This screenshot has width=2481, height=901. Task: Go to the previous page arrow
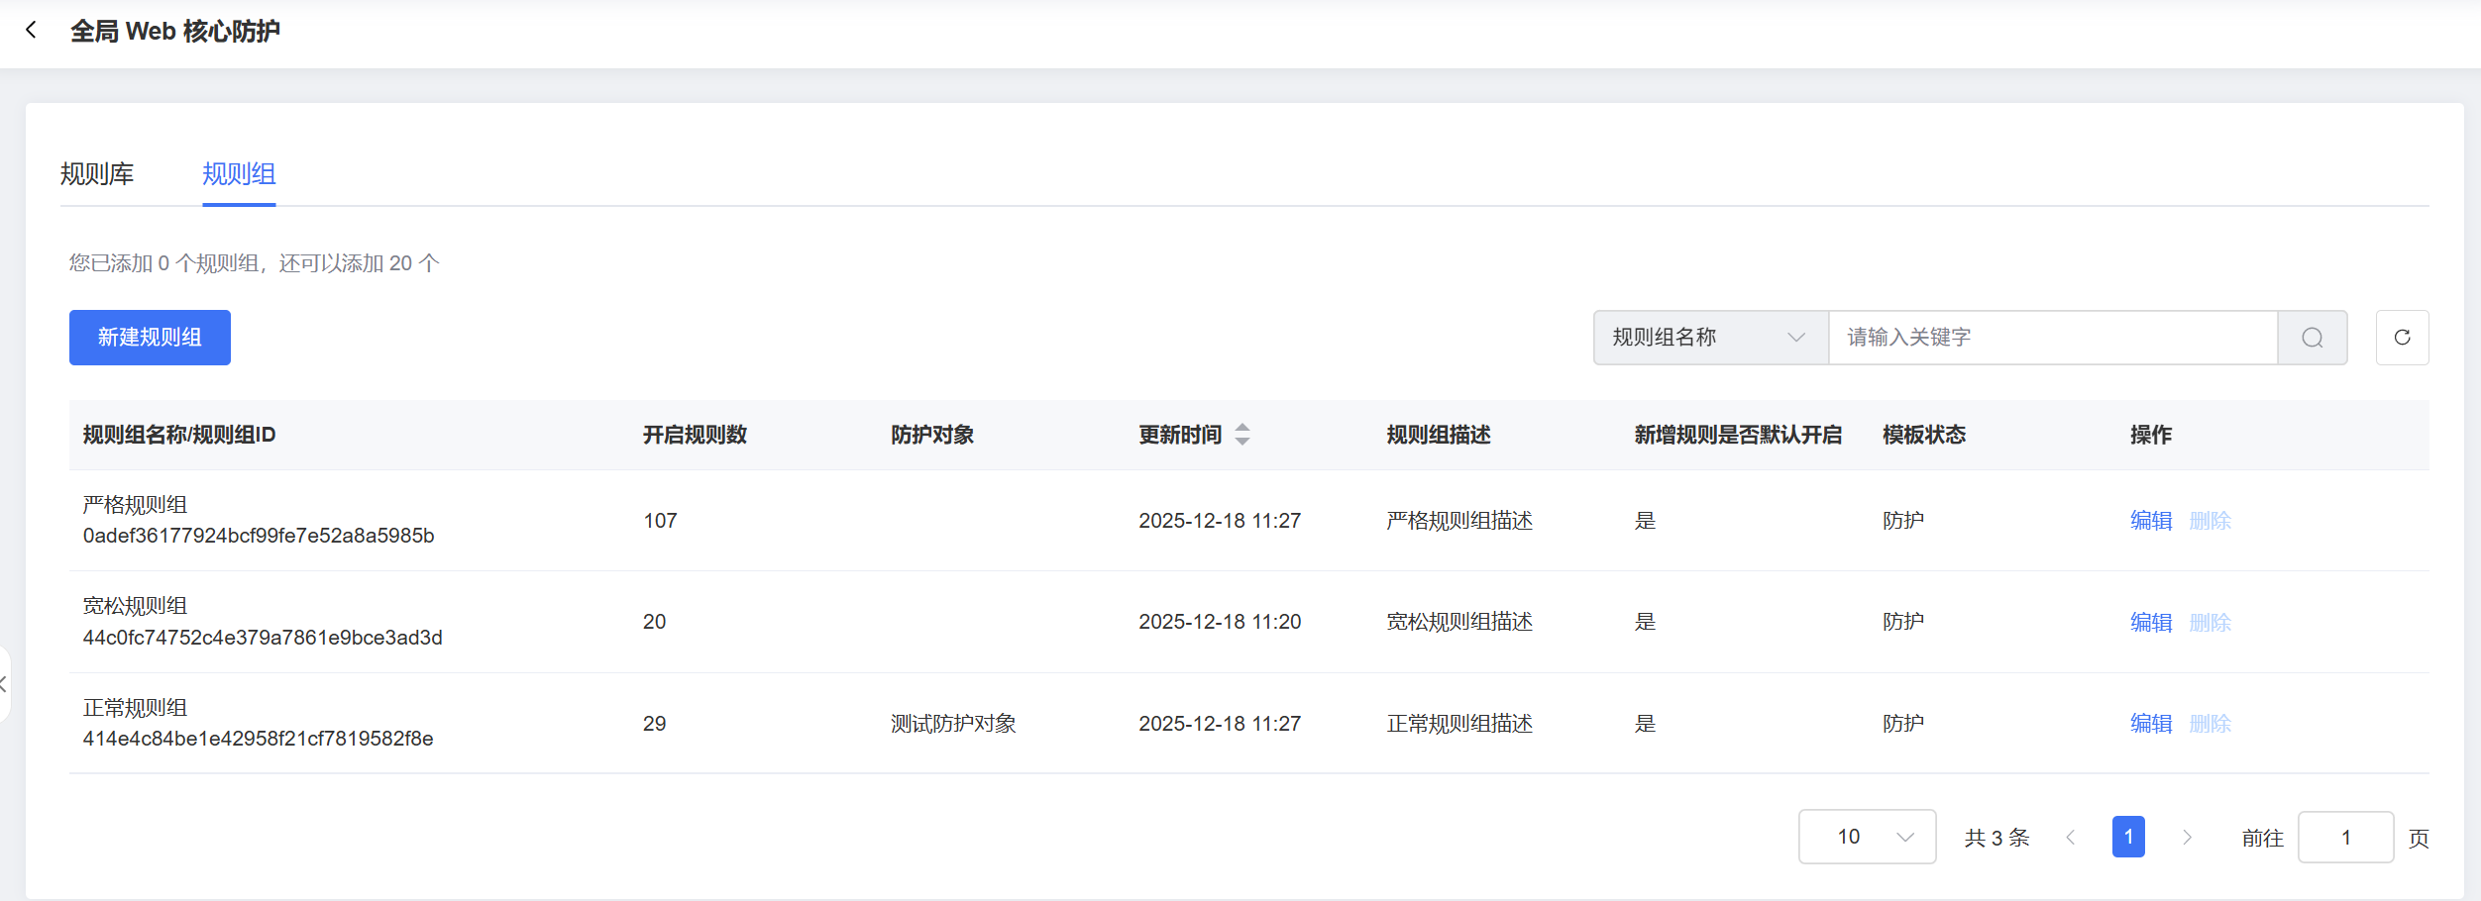pyautogui.click(x=2070, y=838)
